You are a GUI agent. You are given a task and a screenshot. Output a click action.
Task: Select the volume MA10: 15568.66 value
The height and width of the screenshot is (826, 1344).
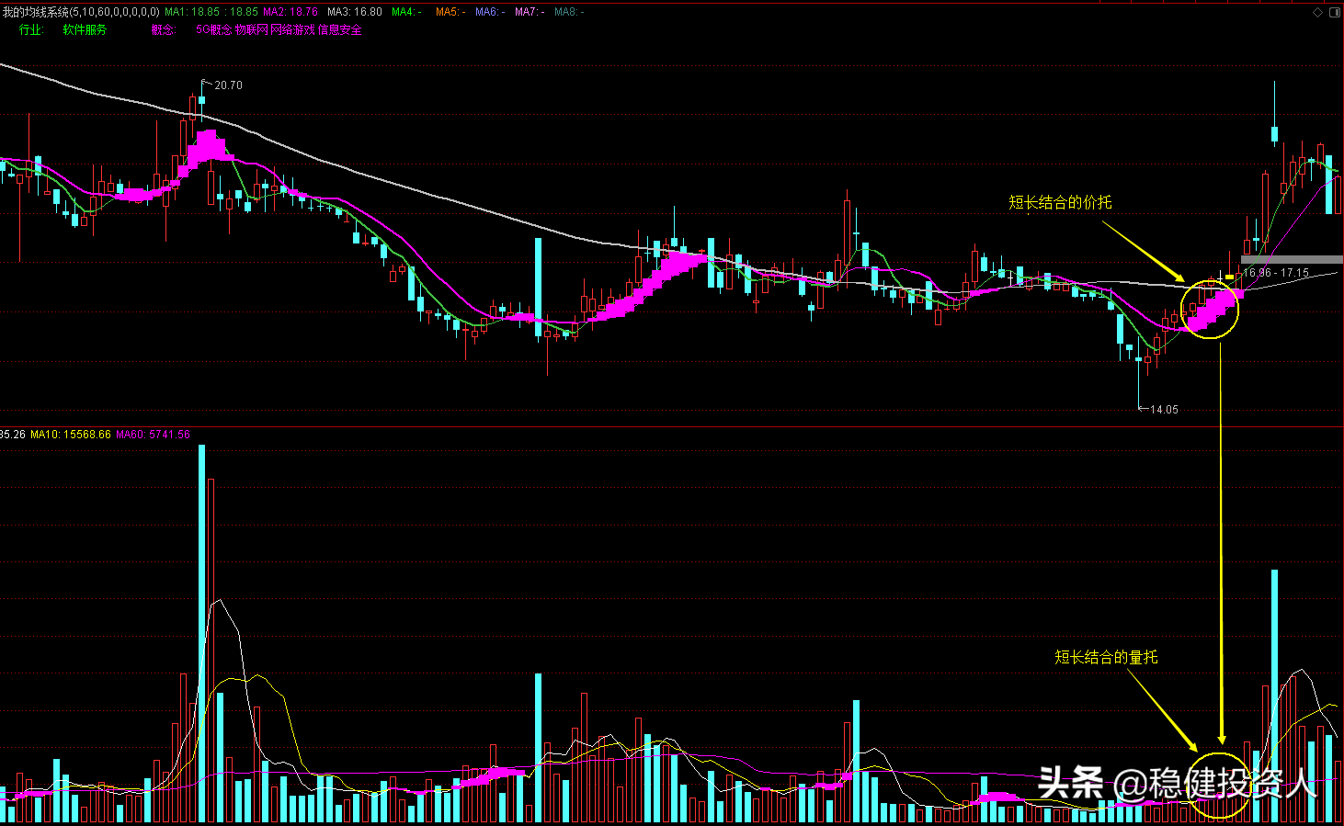[71, 435]
